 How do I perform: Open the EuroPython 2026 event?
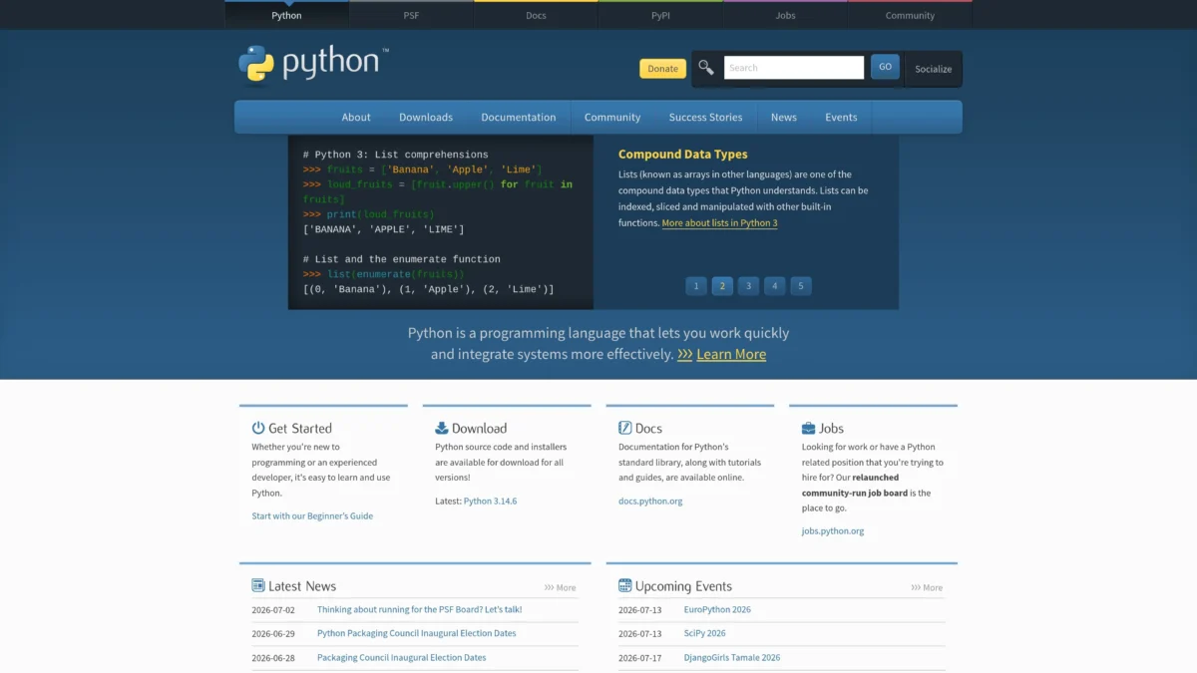coord(717,609)
